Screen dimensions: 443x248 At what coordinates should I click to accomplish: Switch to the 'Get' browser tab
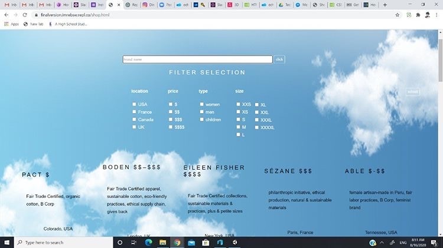tap(353, 5)
